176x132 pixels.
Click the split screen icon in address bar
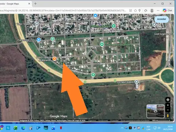point(131,11)
